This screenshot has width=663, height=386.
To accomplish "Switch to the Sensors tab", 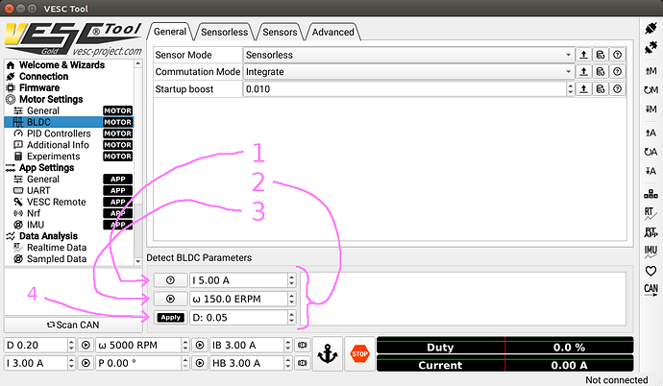I will 280,32.
